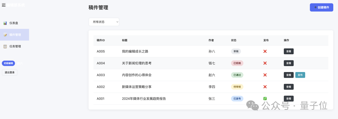
Task: Select 稿件管理 in the sidebar
Action: tap(14, 35)
